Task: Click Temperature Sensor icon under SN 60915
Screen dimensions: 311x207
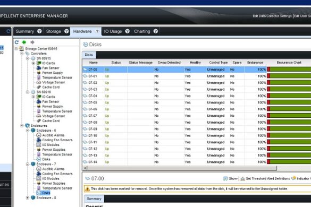Action: (39, 77)
